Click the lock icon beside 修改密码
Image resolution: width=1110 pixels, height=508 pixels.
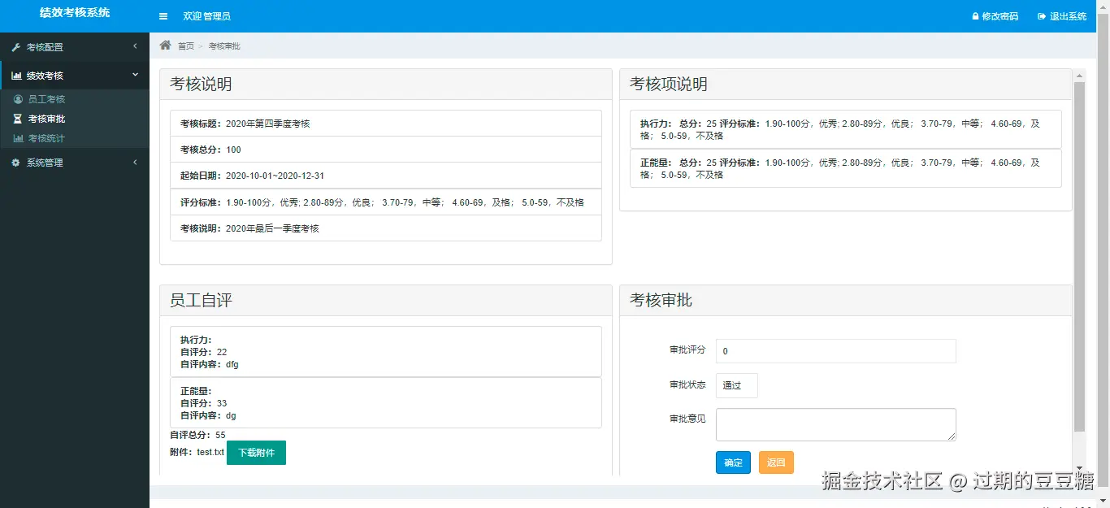(x=975, y=16)
